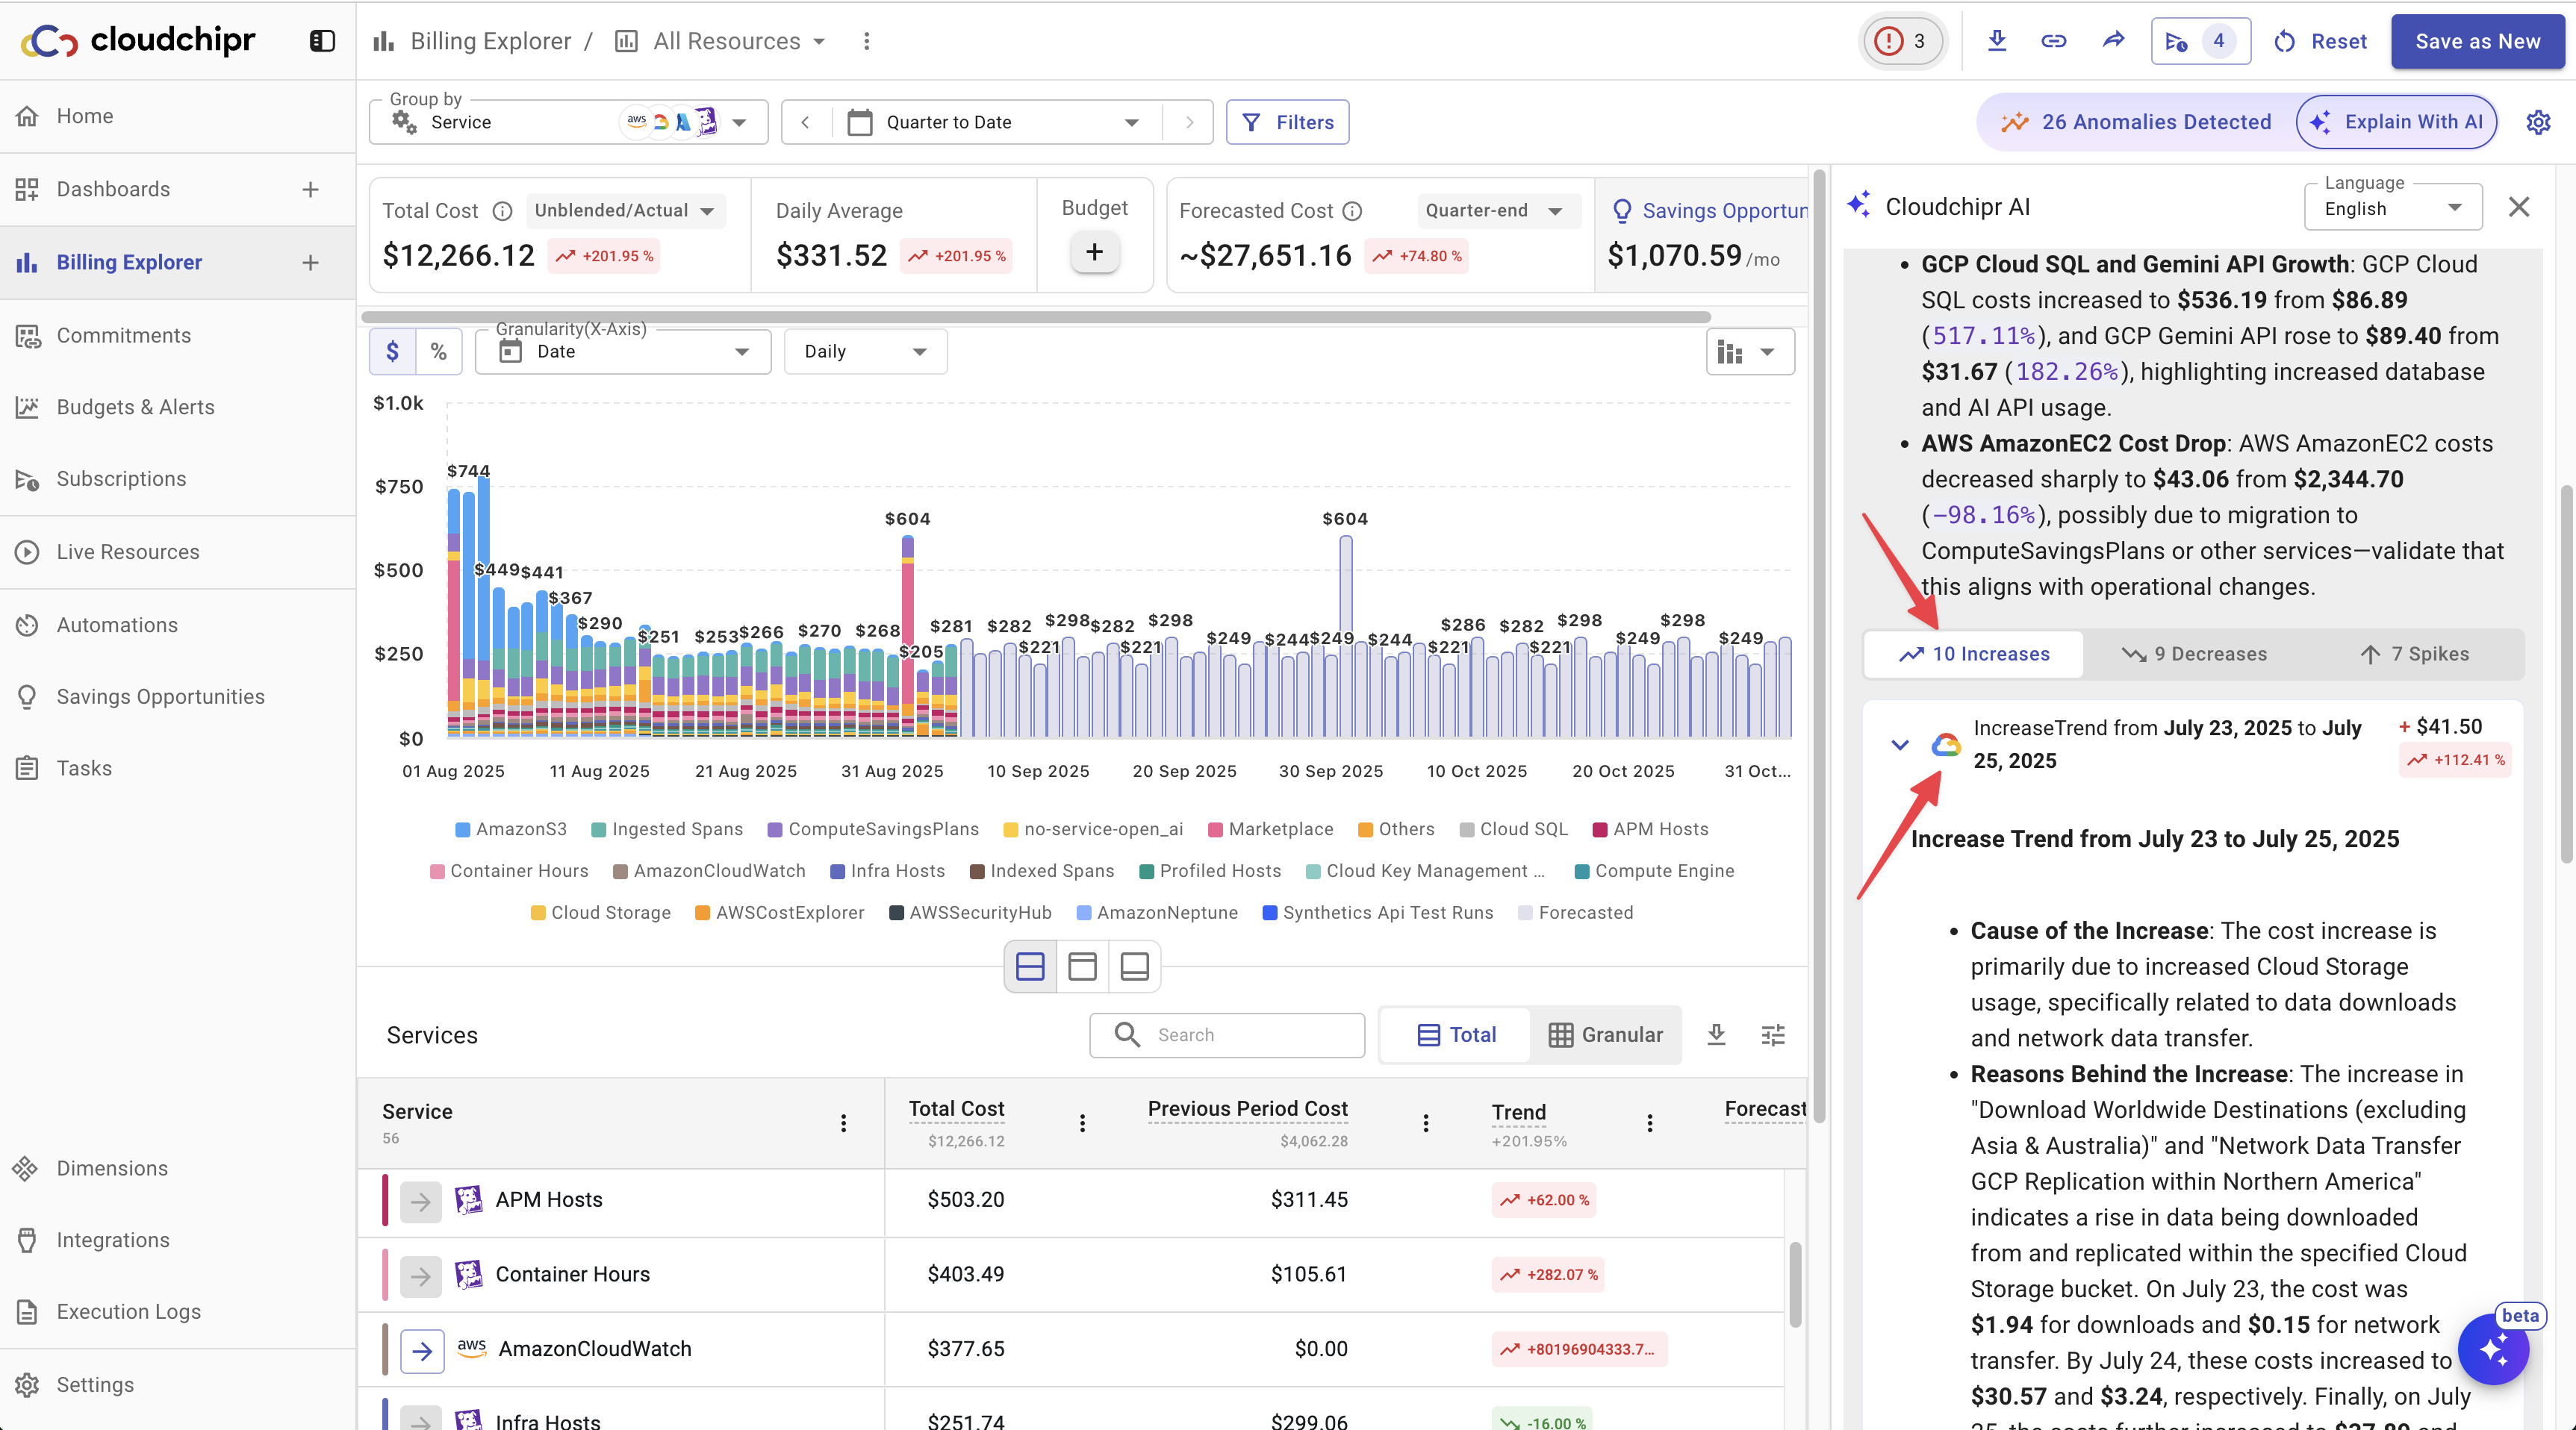2576x1430 pixels.
Task: Switch chart values to dollar mode
Action: (x=392, y=352)
